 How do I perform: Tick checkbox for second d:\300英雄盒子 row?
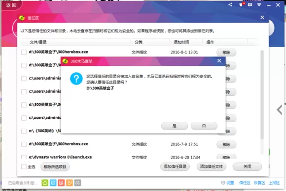point(24,65)
